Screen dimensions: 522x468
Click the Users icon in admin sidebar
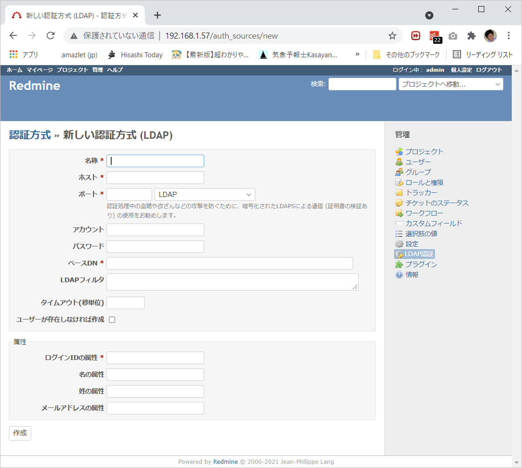click(x=399, y=162)
